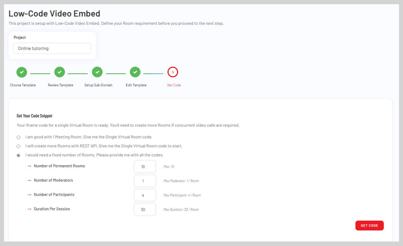Select the fixed number of Rooms radio option
This screenshot has width=403, height=246.
[x=18, y=155]
